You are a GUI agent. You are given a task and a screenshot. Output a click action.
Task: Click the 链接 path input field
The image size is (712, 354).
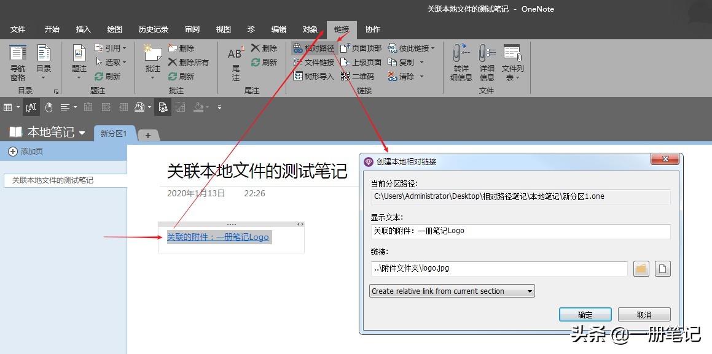point(499,268)
